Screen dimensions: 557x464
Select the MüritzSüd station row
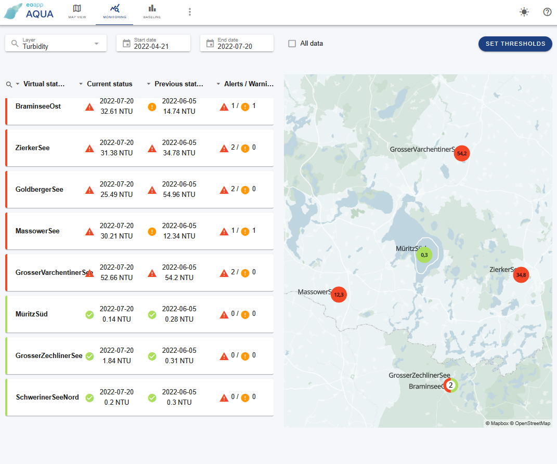click(x=139, y=314)
